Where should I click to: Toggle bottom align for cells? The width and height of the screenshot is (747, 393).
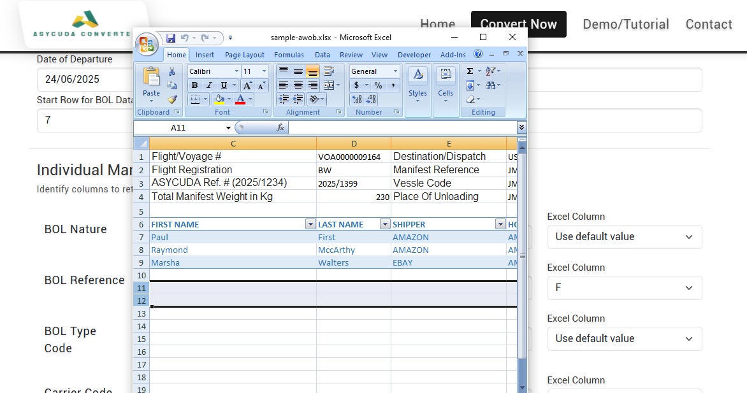tap(312, 71)
